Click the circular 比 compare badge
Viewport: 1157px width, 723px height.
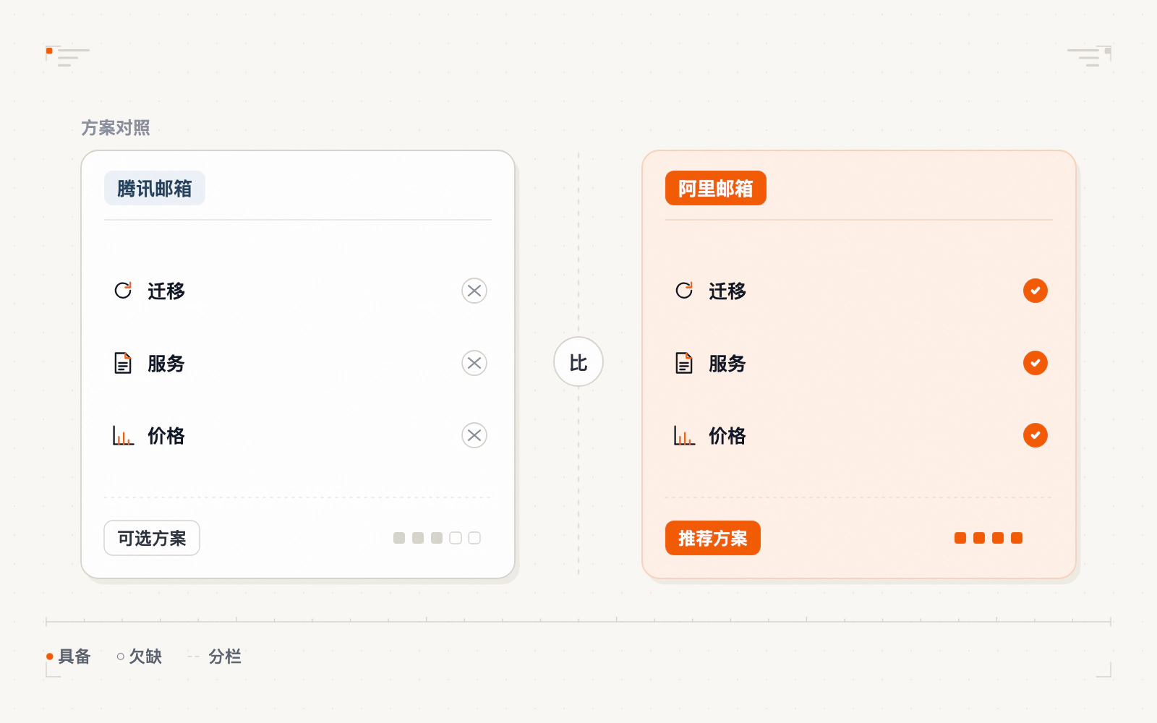(x=578, y=361)
